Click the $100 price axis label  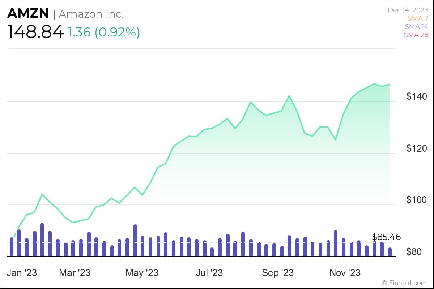click(417, 200)
